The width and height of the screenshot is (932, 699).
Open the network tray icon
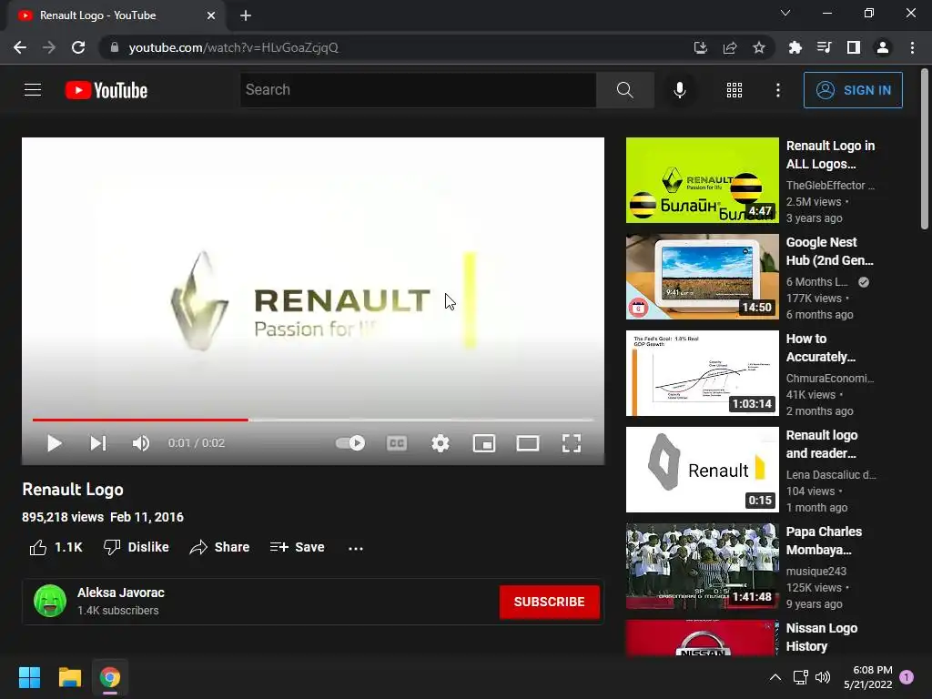coord(800,677)
